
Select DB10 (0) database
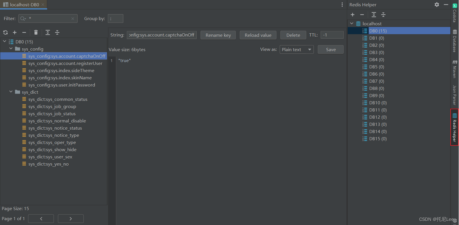click(x=378, y=103)
